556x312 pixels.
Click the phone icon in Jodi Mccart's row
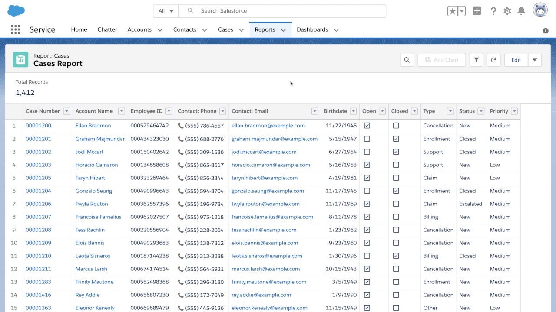point(181,152)
